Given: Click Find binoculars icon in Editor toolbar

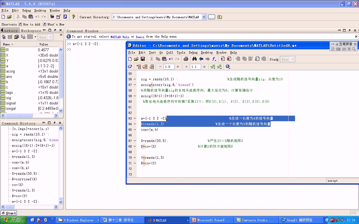Looking at the screenshot, I should 194,59.
